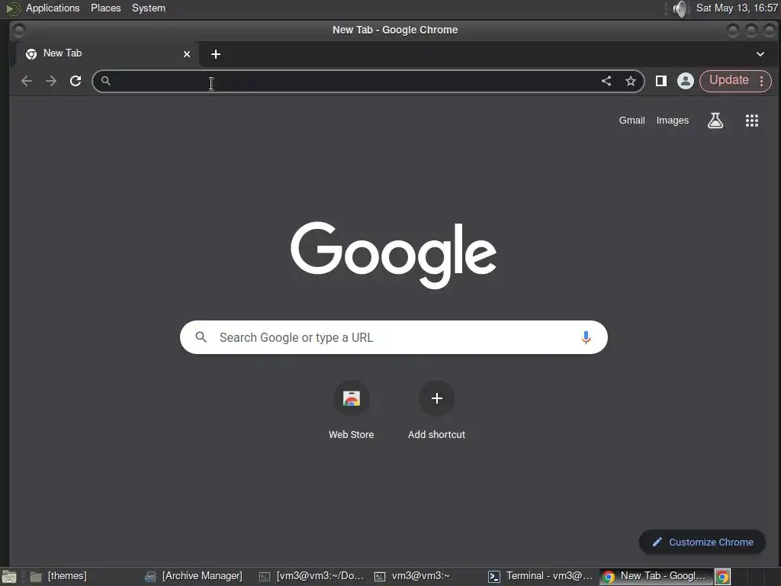Screen dimensions: 781x586
Task: Open the system volume speaker icon
Action: (x=680, y=8)
